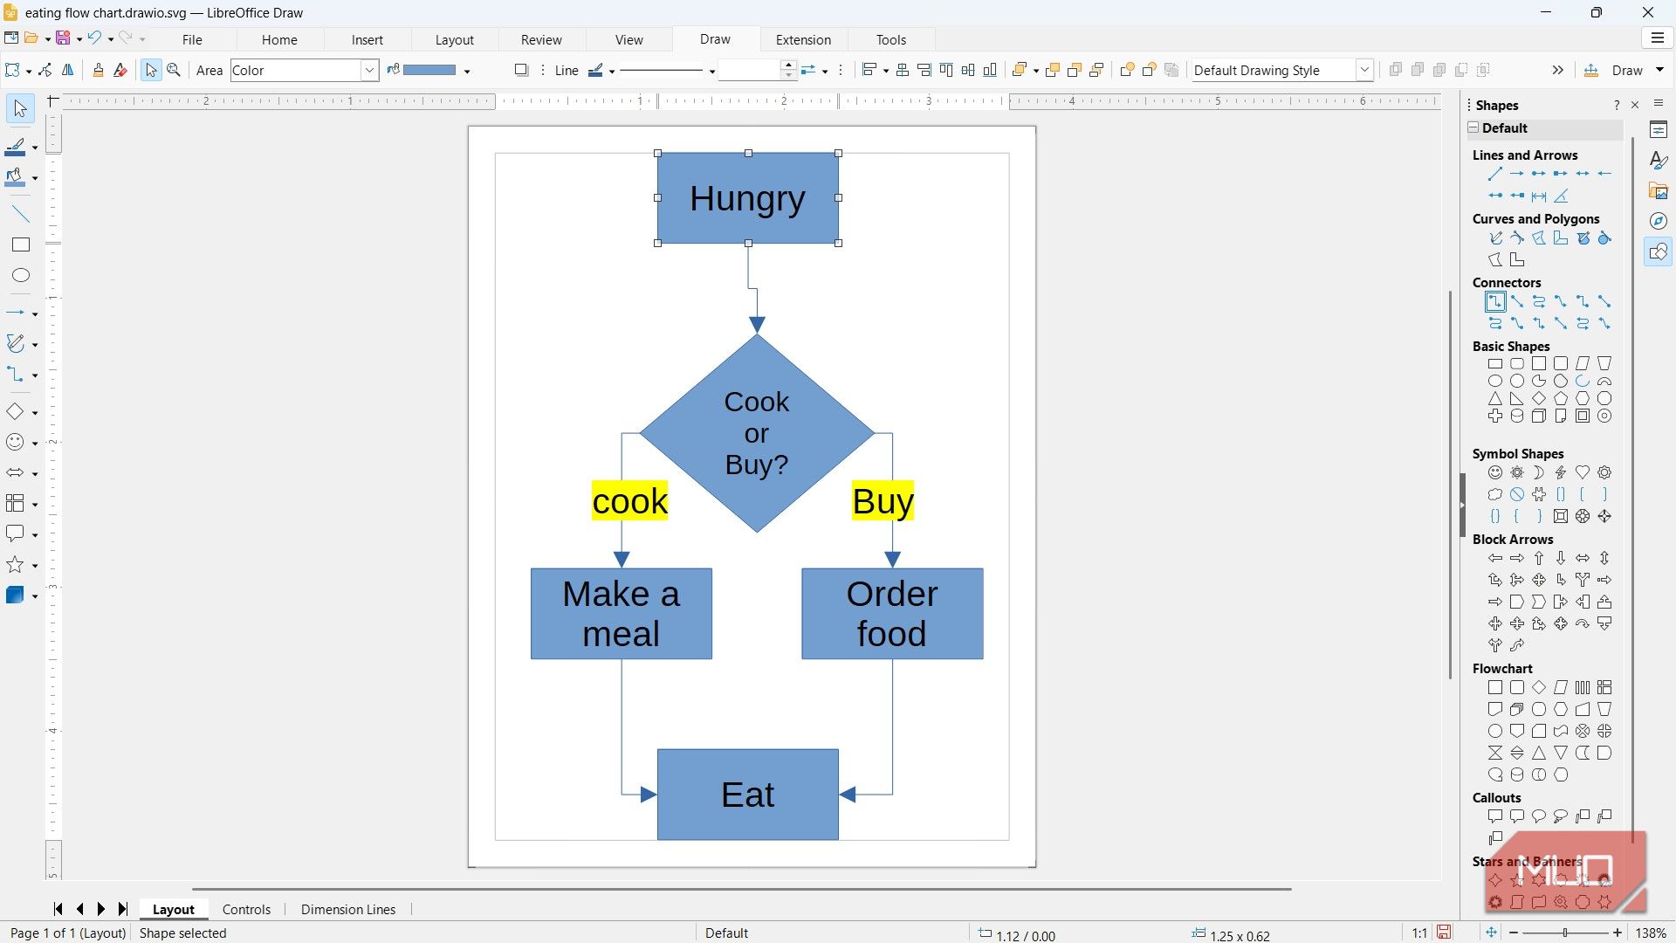Expand more toolbar options double-chevron

1557,70
